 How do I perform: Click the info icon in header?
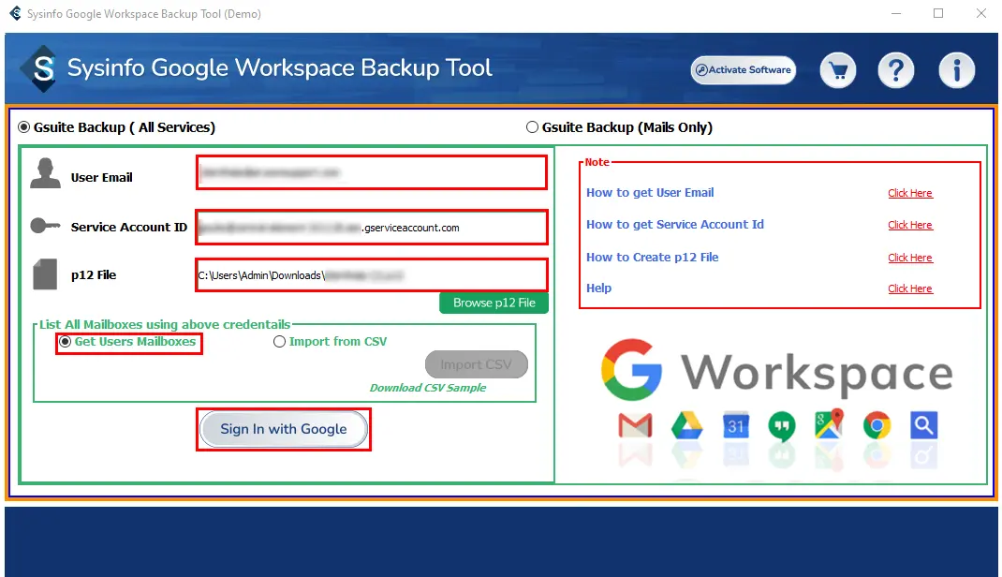956,70
